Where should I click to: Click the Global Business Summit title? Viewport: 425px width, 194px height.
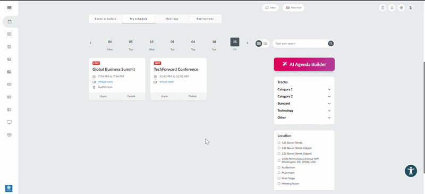click(x=114, y=70)
